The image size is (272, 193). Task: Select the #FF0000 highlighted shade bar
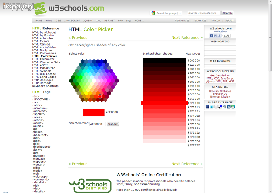click(164, 103)
